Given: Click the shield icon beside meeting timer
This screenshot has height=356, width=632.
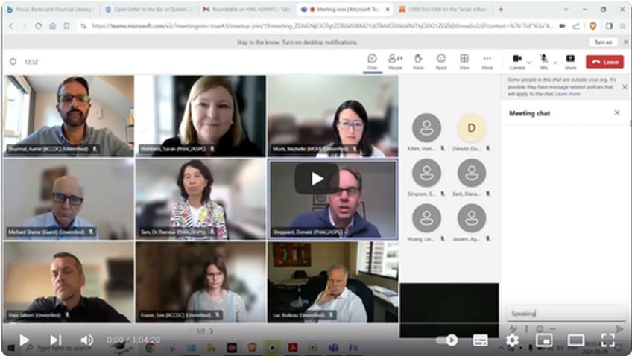Looking at the screenshot, I should pyautogui.click(x=13, y=62).
